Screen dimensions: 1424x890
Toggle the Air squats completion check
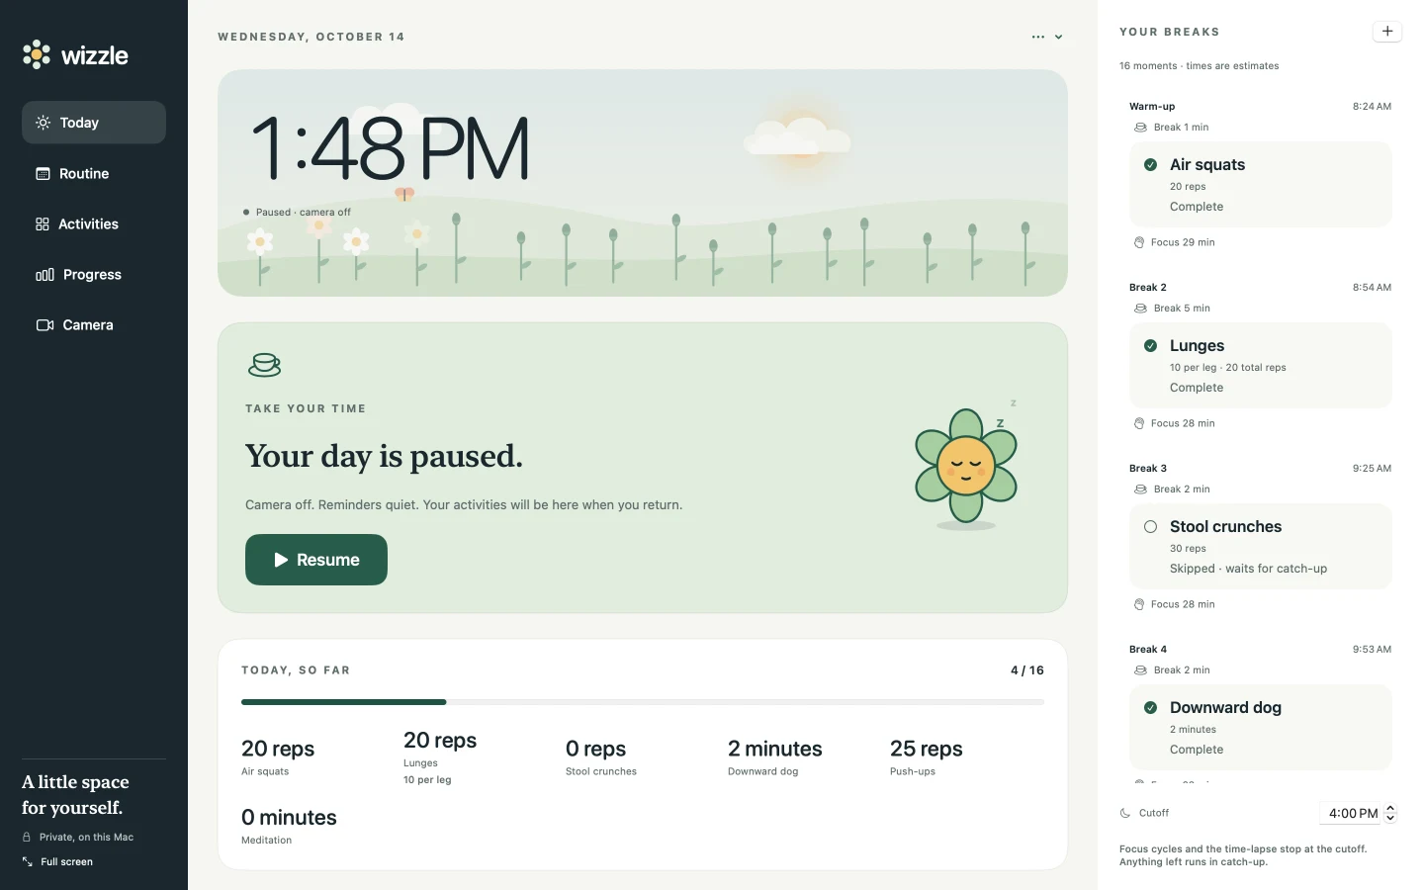pos(1150,165)
